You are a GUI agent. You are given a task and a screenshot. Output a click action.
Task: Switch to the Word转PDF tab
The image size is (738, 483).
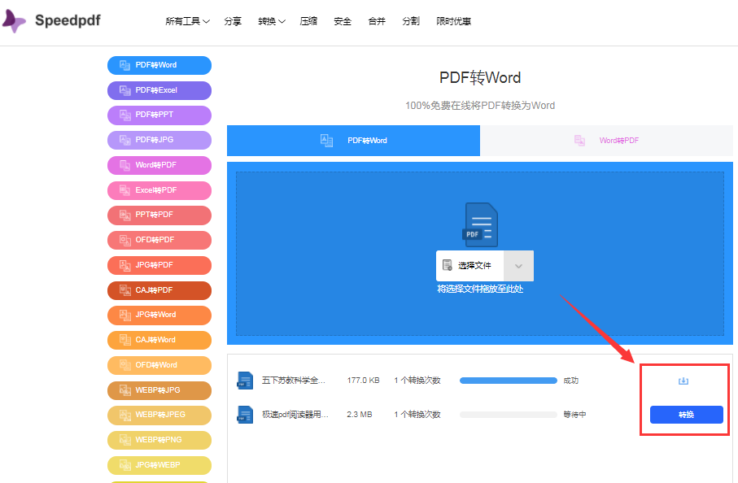coord(606,141)
